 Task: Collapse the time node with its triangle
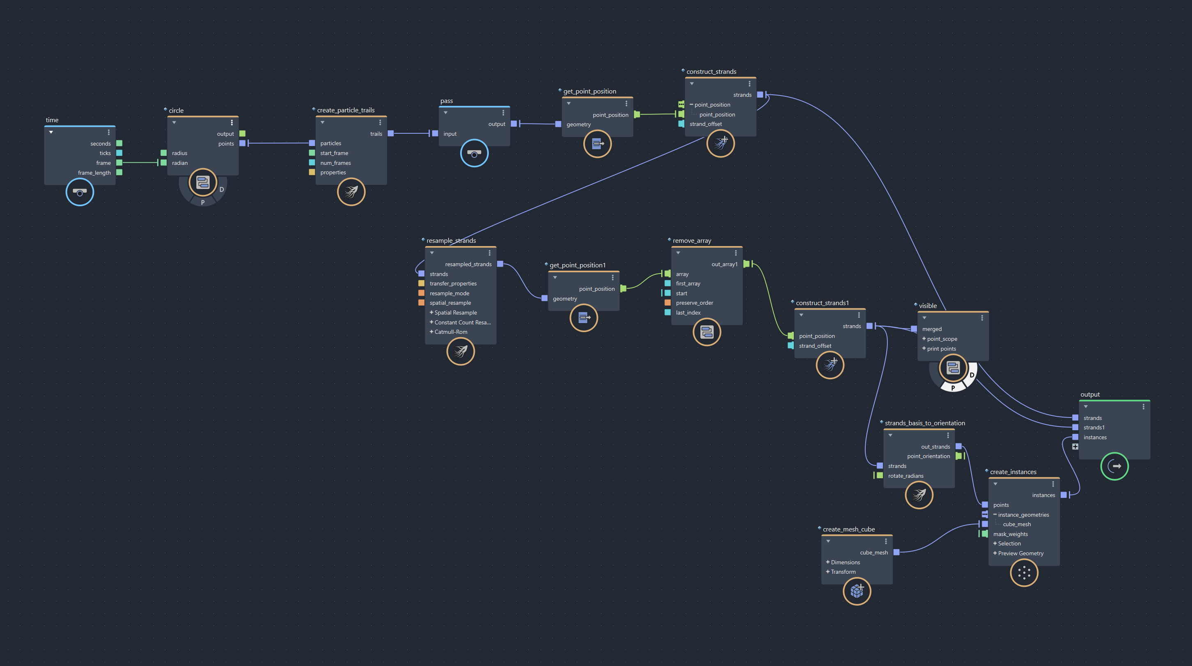pos(51,132)
